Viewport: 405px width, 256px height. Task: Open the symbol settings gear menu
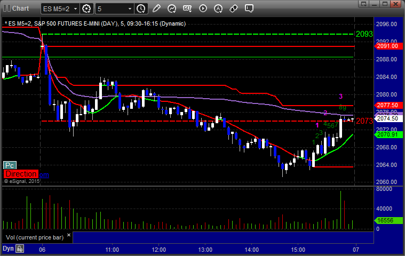coord(86,9)
